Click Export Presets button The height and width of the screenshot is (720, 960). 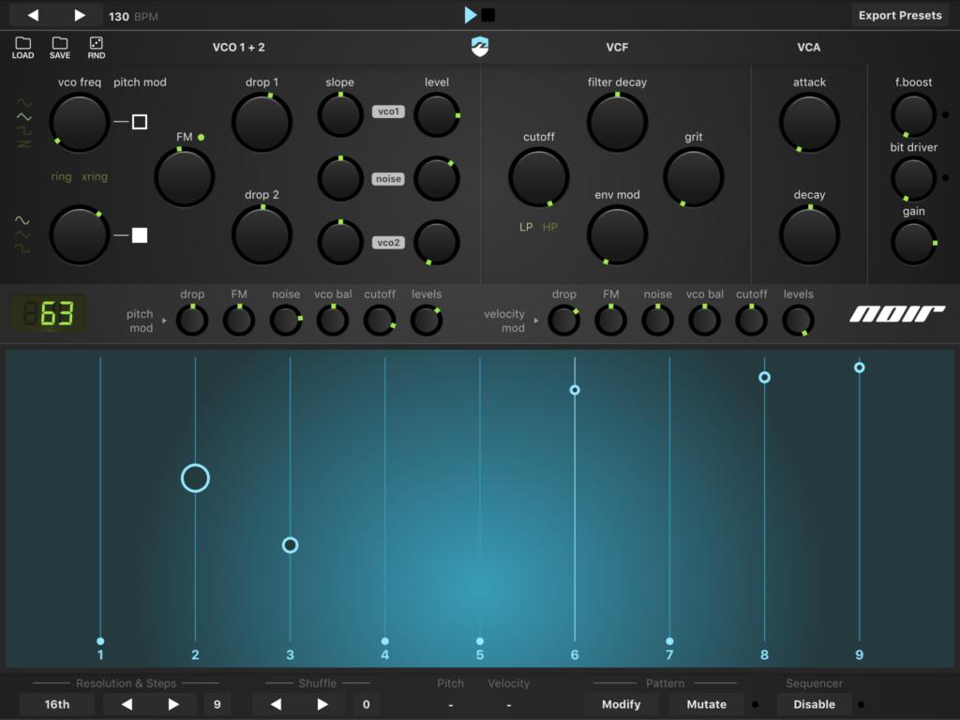pos(900,15)
